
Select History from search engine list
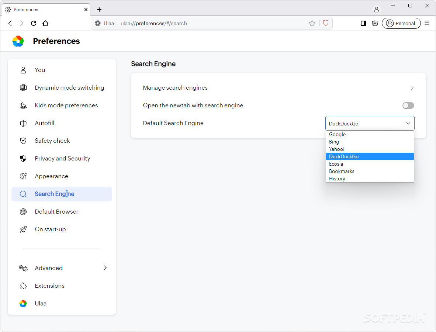click(370, 179)
